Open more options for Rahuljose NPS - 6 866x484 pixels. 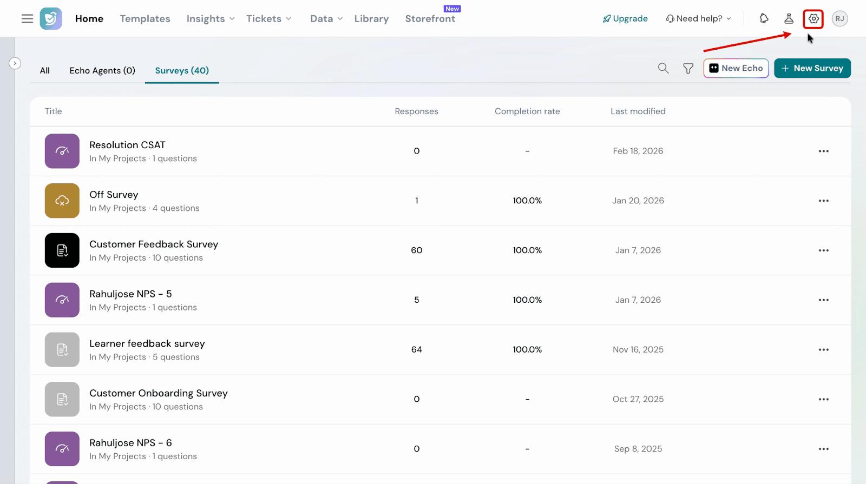coord(824,449)
